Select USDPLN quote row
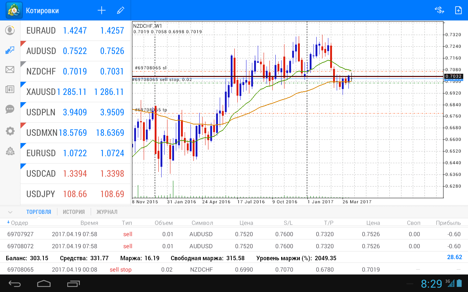 pyautogui.click(x=75, y=112)
